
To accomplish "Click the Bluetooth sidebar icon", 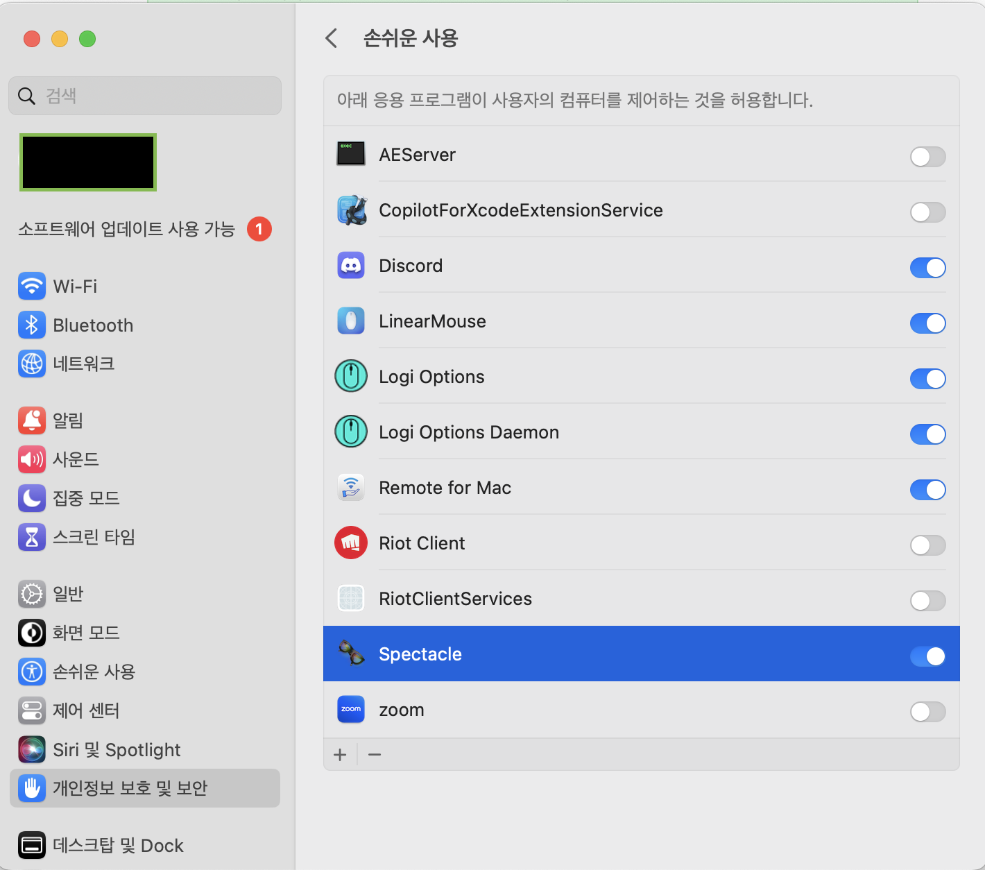I will tap(32, 325).
